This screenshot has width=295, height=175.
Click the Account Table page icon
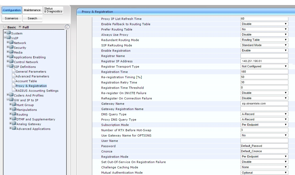point(13,81)
